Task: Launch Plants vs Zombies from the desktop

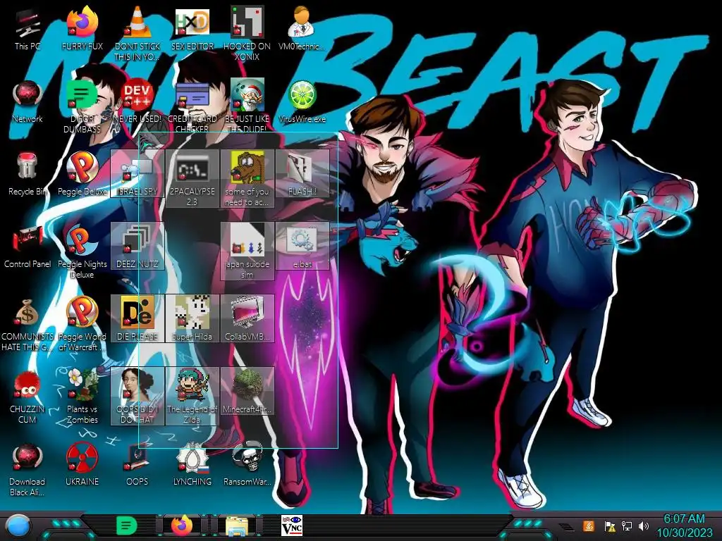Action: tap(82, 397)
